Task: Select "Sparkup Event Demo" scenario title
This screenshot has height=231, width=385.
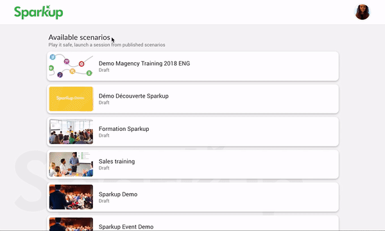Action: pos(126,227)
